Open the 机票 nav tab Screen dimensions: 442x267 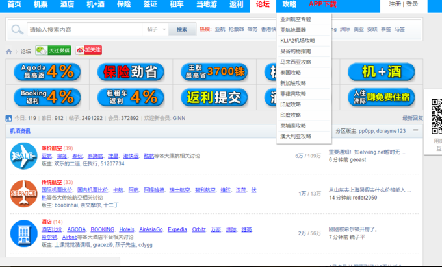[40, 5]
